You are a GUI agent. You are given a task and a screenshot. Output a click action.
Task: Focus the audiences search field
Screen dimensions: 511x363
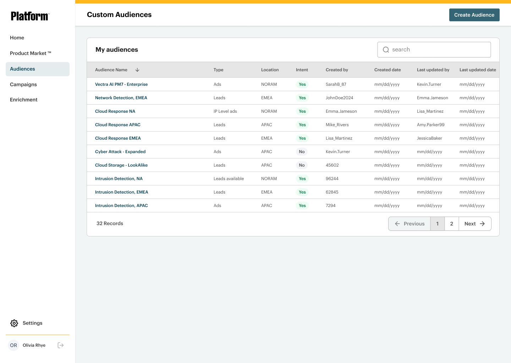[x=440, y=50]
